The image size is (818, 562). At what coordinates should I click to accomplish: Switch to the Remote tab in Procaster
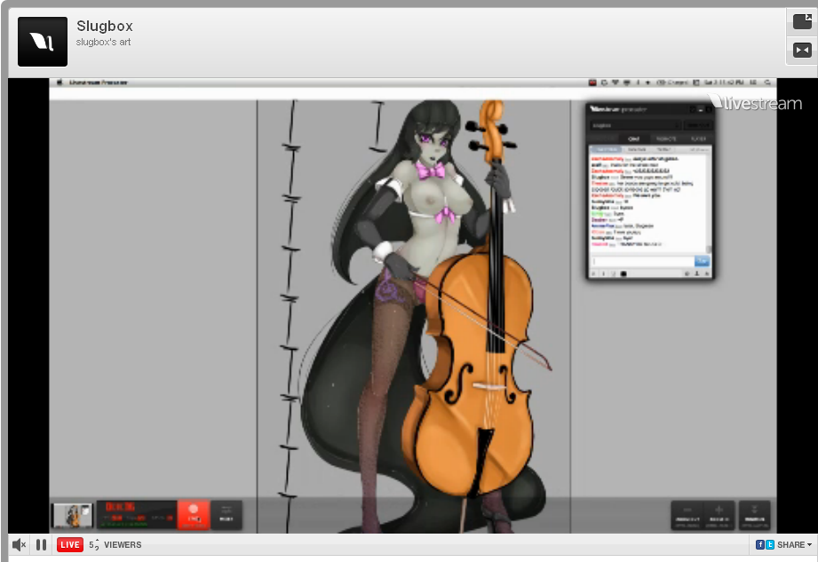tap(665, 139)
